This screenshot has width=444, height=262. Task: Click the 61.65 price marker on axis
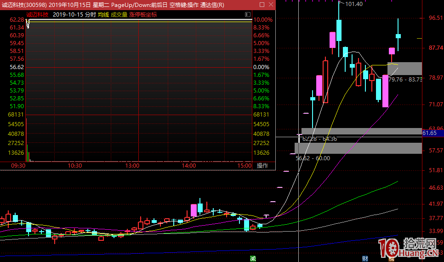[429, 133]
